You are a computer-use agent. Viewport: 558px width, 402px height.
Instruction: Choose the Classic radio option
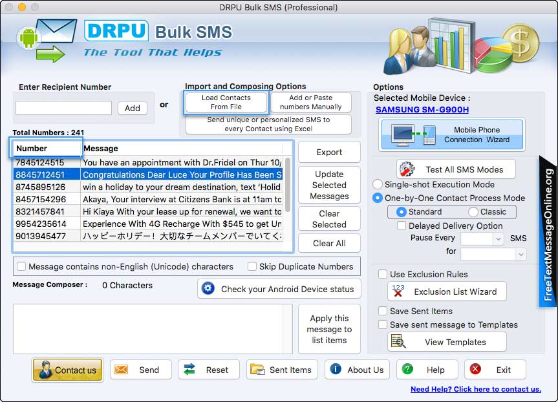click(x=473, y=212)
